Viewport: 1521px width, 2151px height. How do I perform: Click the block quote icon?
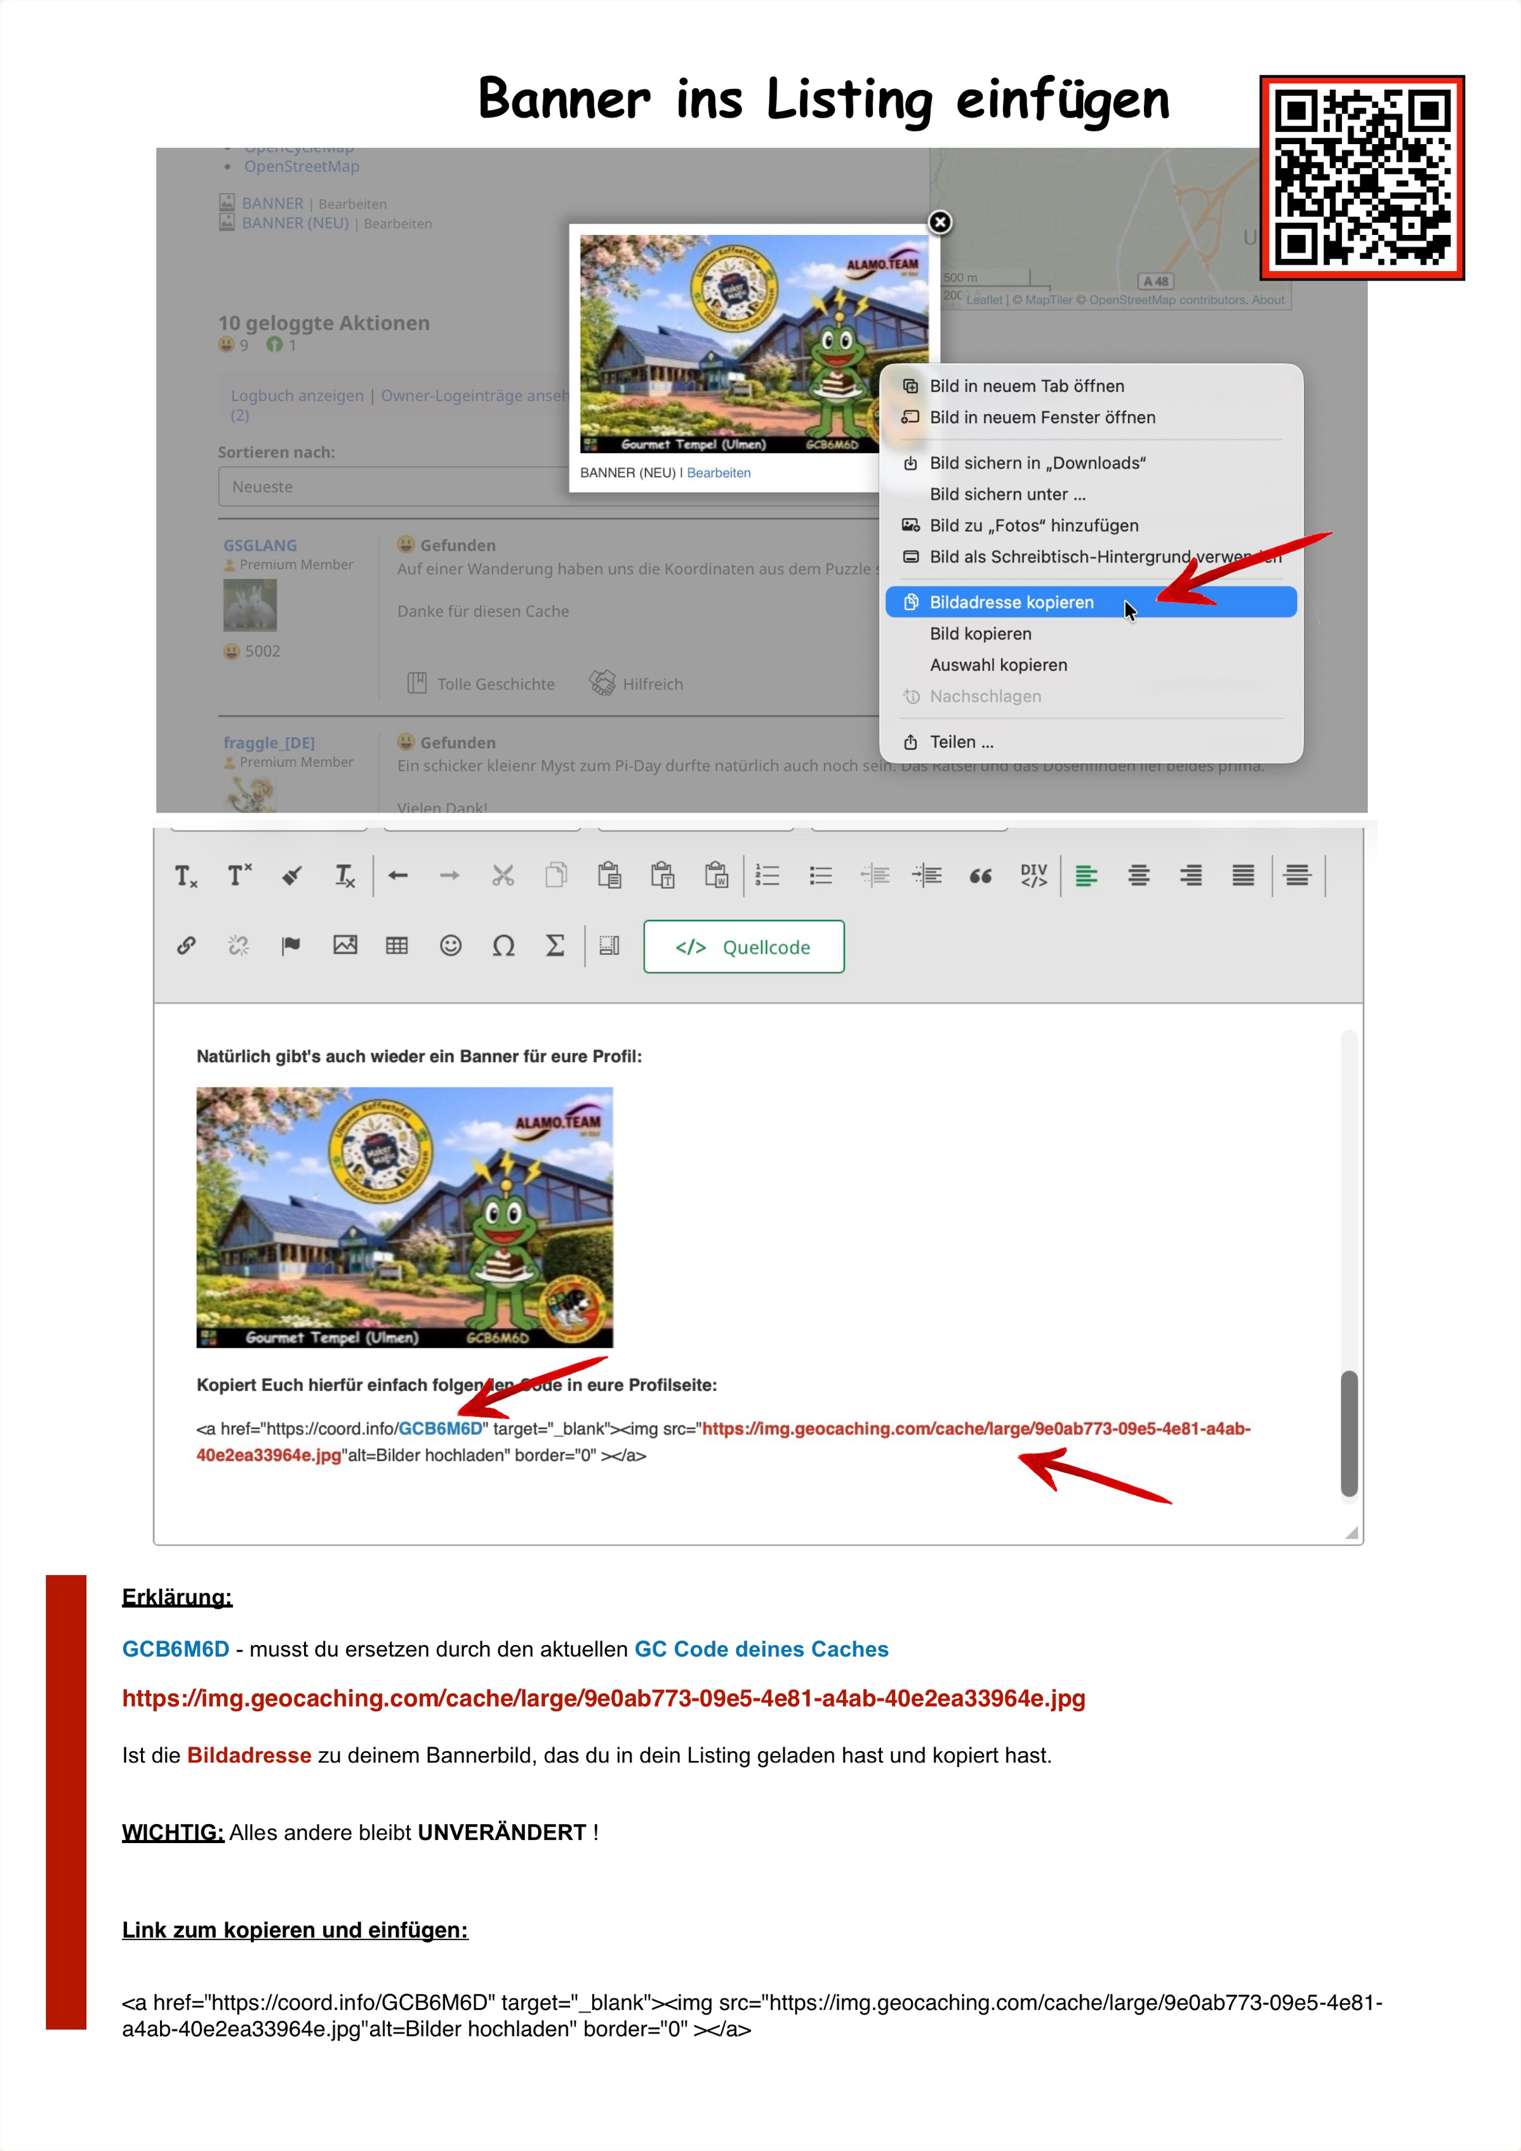(x=981, y=876)
